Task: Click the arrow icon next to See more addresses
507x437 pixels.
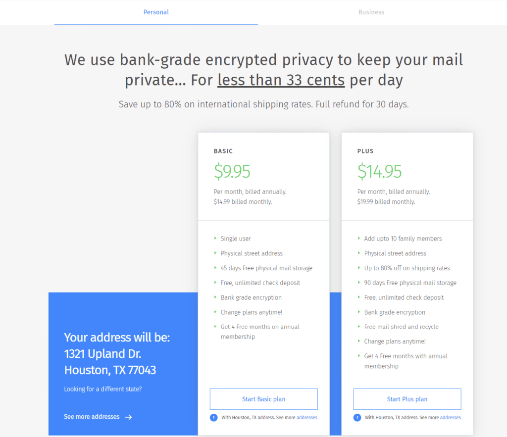Action: tap(129, 417)
